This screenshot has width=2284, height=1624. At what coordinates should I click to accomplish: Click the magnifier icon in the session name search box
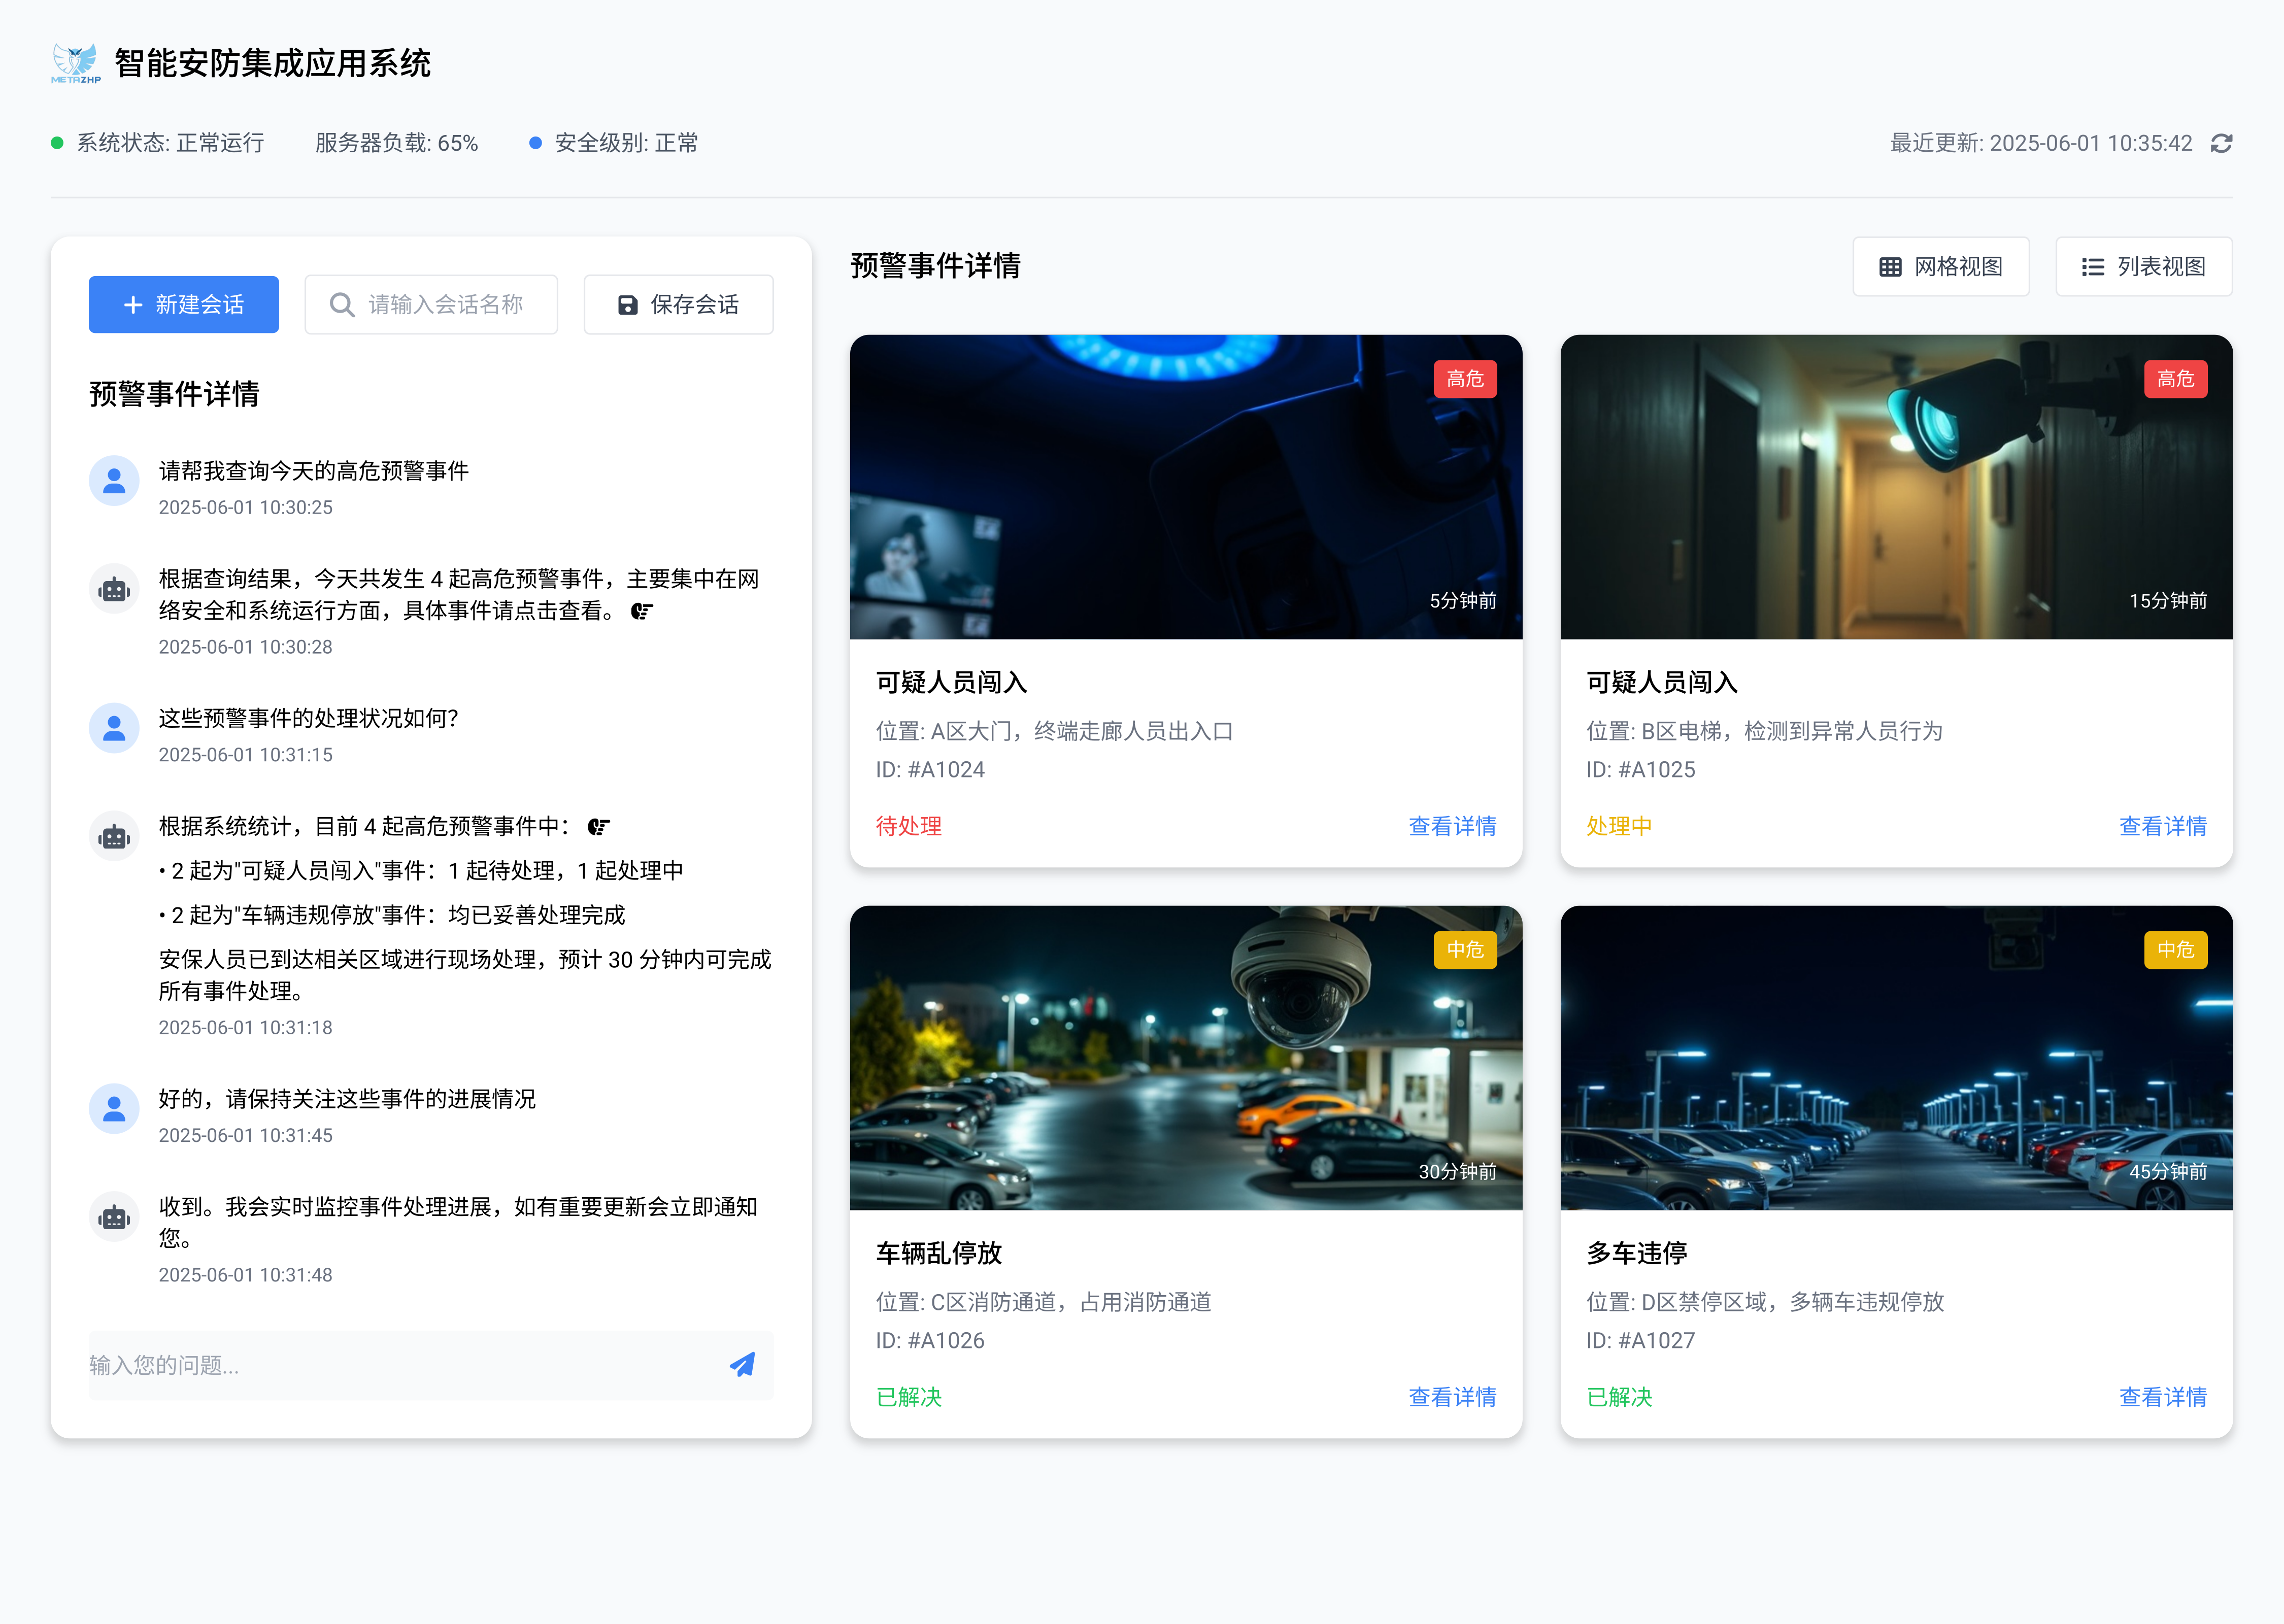(342, 305)
